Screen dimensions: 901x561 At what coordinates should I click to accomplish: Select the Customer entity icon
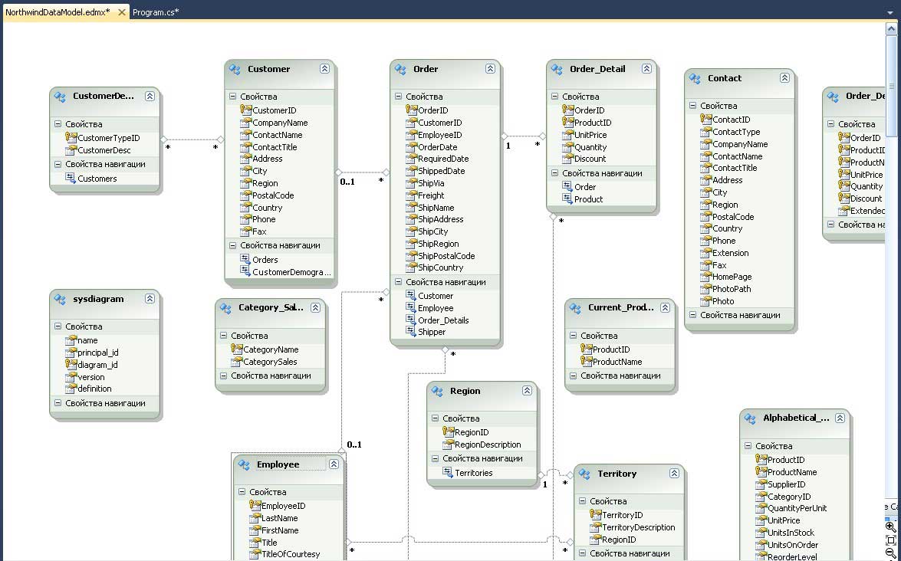pos(235,70)
